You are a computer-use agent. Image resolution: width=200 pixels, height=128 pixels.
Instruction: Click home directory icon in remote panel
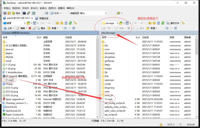coord(159,23)
